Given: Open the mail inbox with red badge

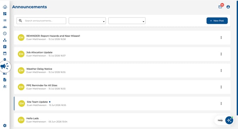Looking at the screenshot, I should (220, 7).
